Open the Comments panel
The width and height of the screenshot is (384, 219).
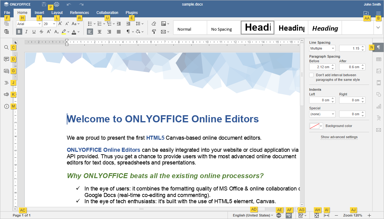tap(6, 59)
